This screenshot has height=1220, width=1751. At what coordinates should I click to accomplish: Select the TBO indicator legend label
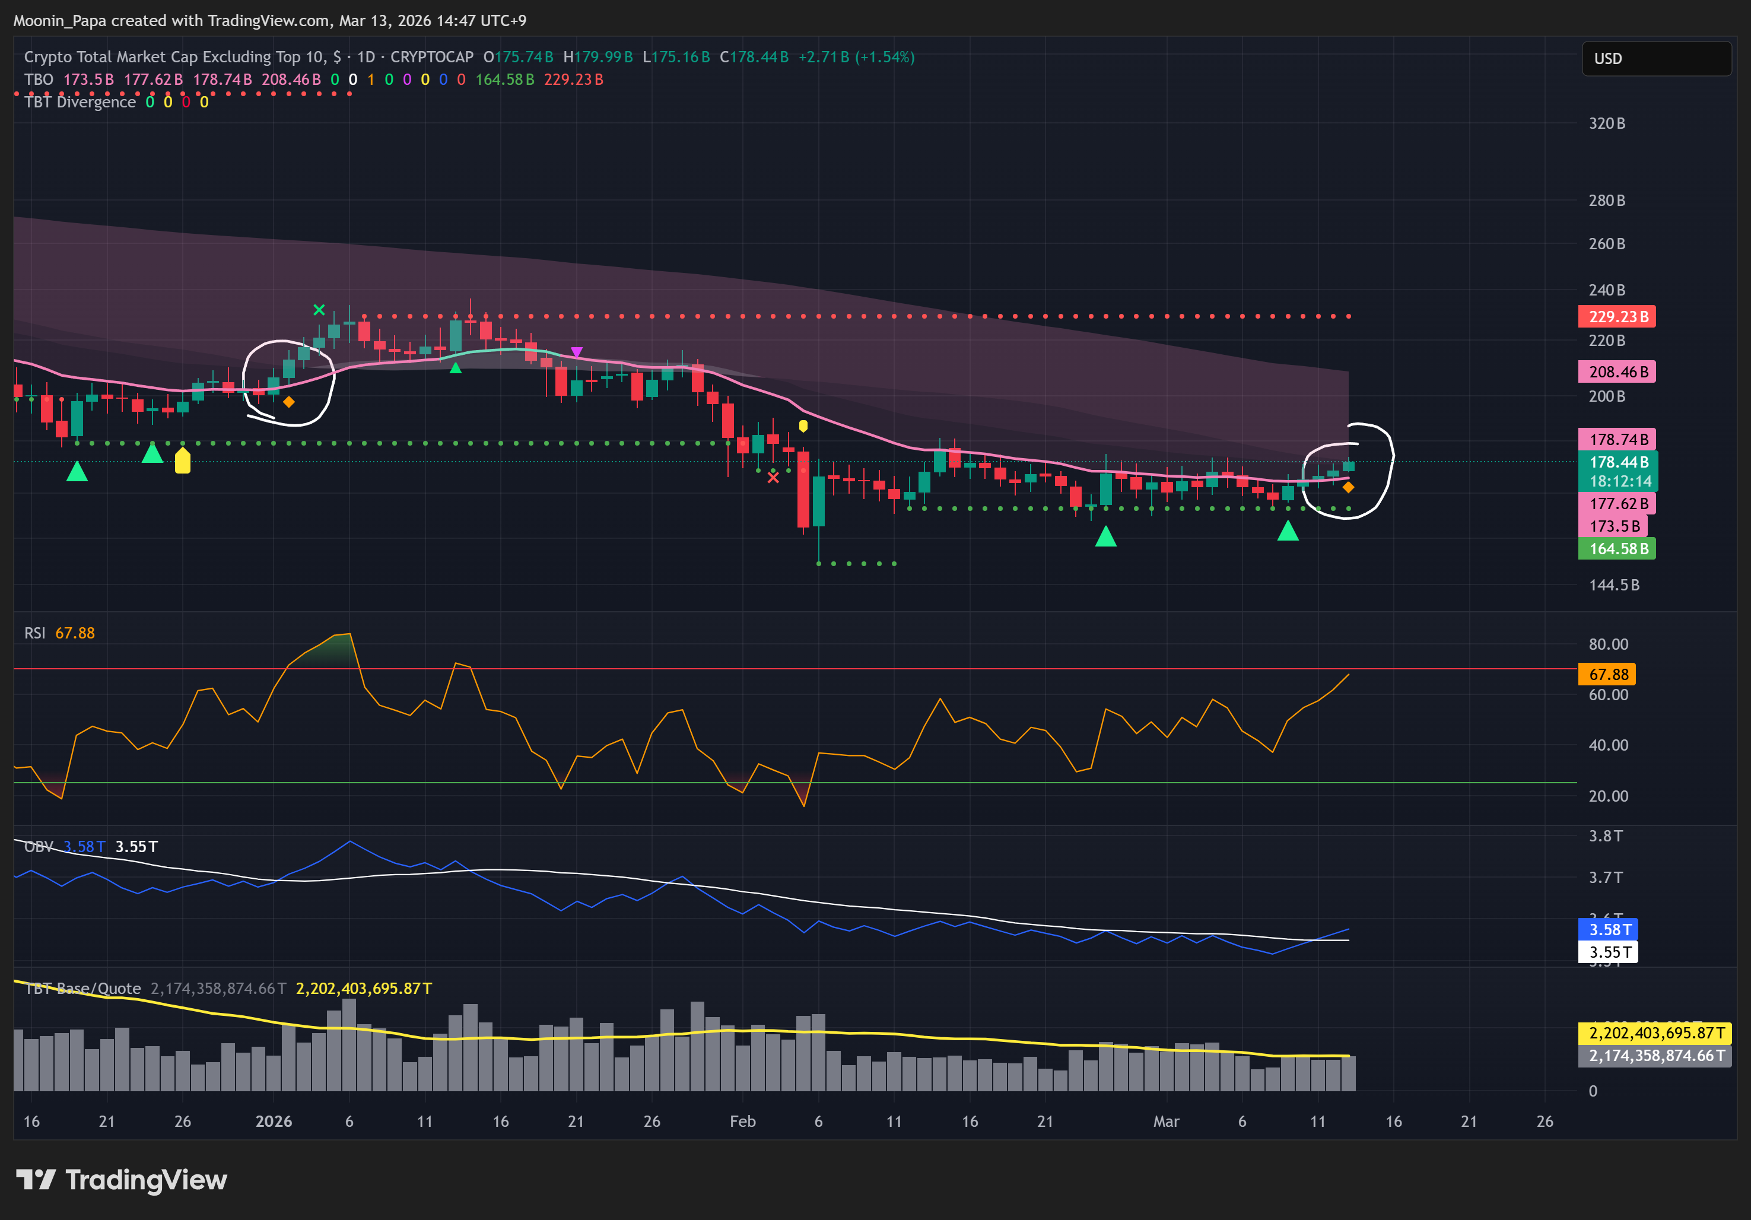pos(38,80)
